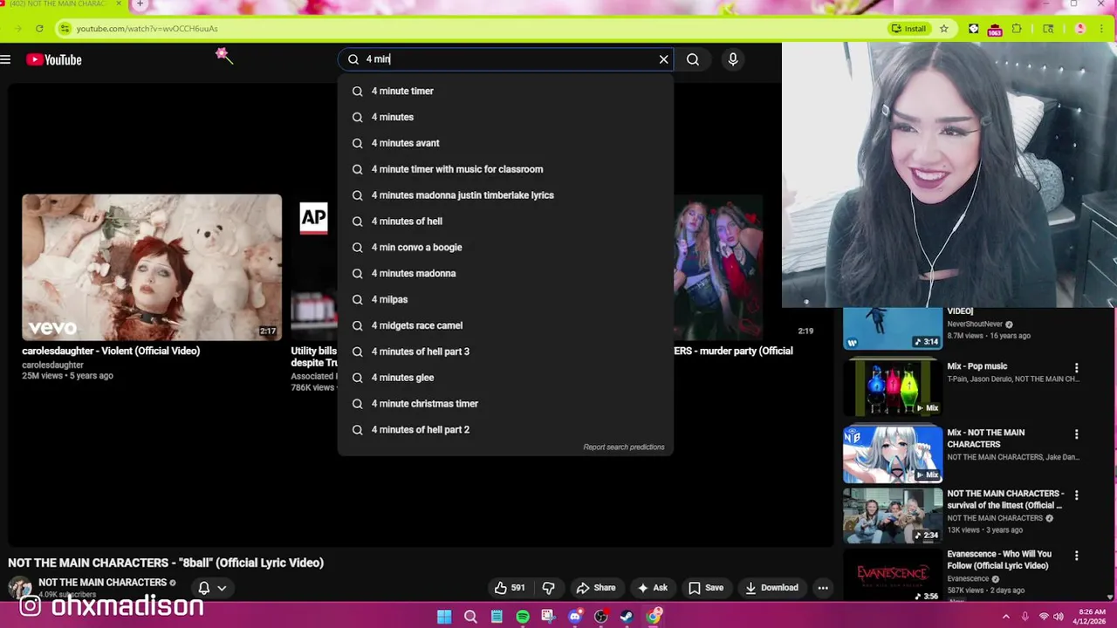View site information icon in address bar

[x=64, y=29]
